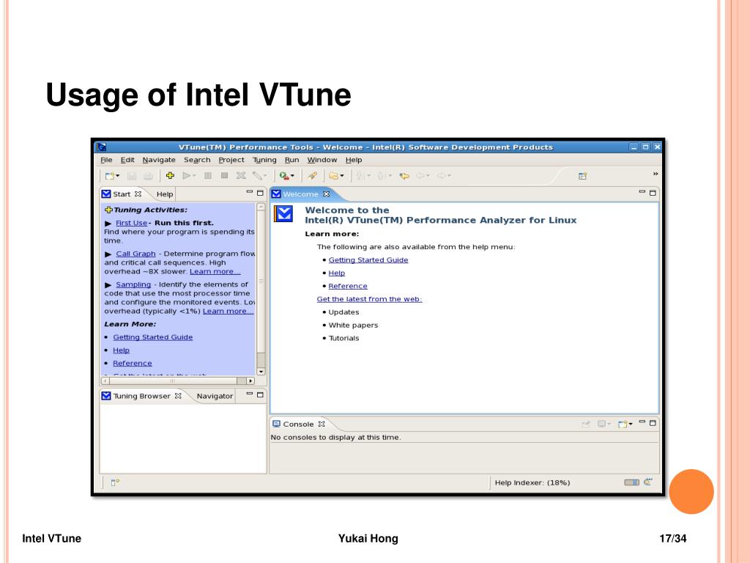
Task: Click the pin/search toolbar icon
Action: [312, 176]
